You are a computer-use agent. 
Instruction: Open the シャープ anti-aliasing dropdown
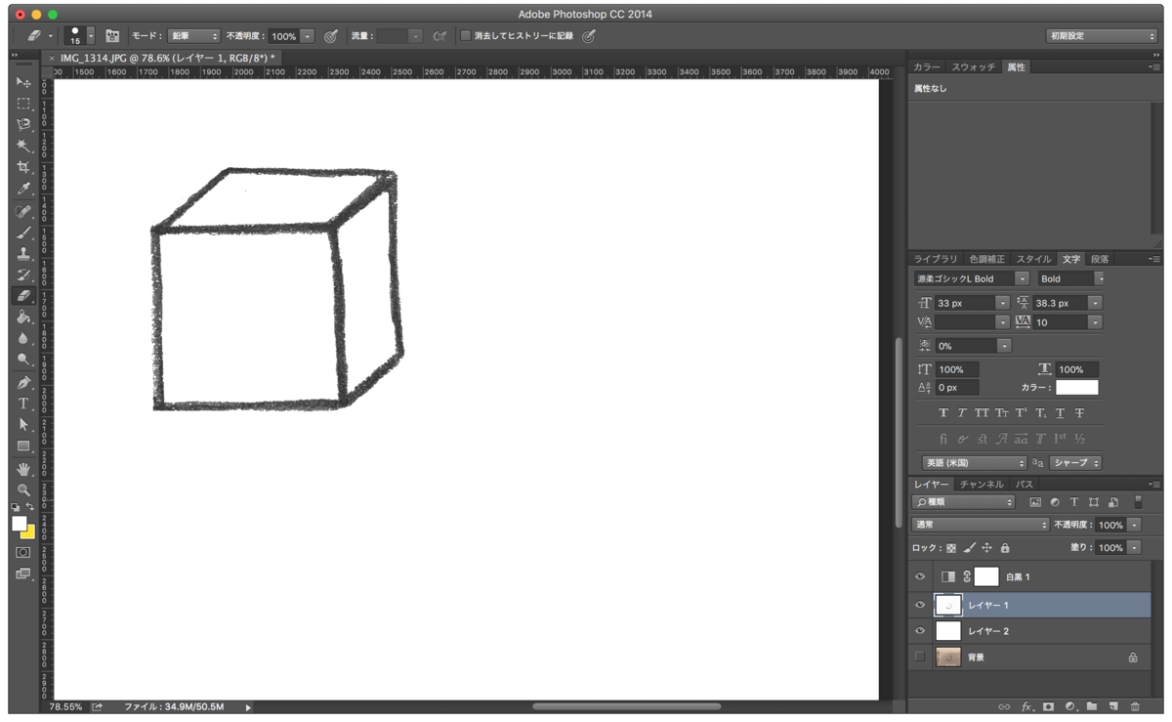pos(1075,463)
